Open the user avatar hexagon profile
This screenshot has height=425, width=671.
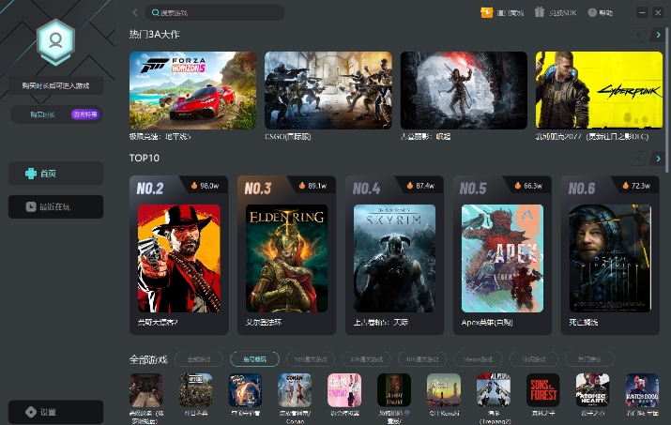pos(55,41)
